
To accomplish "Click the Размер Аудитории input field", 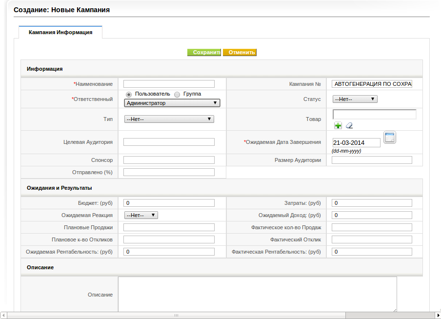I will [372, 160].
